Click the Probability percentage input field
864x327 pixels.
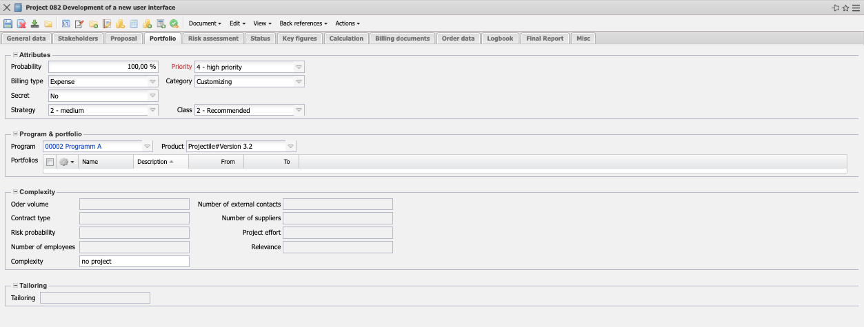103,67
